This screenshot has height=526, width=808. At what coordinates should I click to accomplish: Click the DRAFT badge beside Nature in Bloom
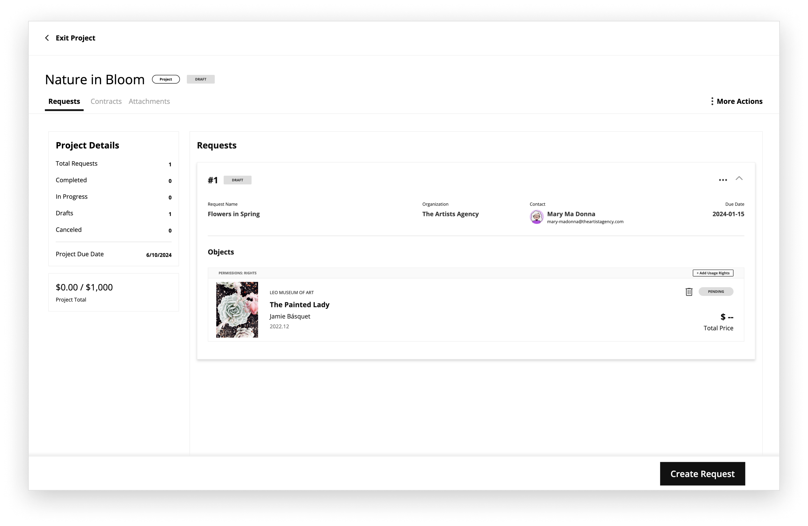tap(201, 79)
